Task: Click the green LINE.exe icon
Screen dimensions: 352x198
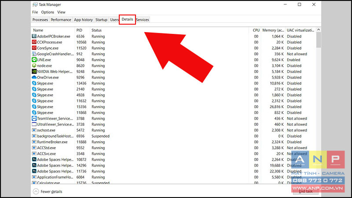Action: [x=34, y=60]
